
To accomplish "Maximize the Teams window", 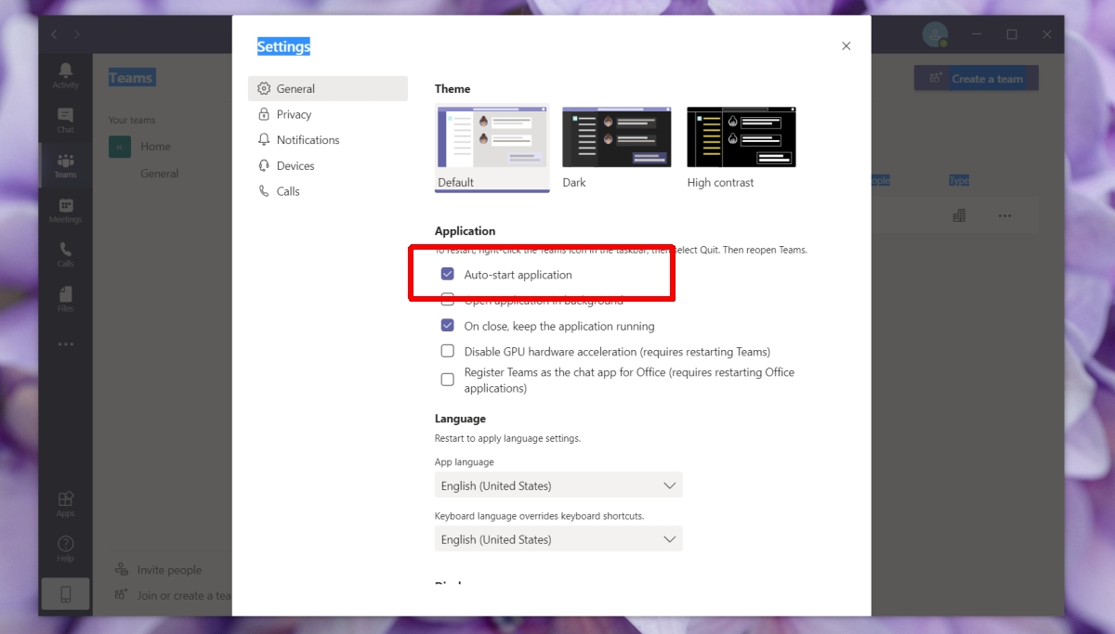I will 1012,34.
